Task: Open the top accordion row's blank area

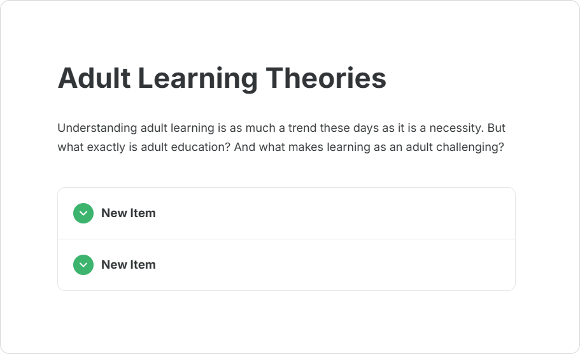Action: 331,213
